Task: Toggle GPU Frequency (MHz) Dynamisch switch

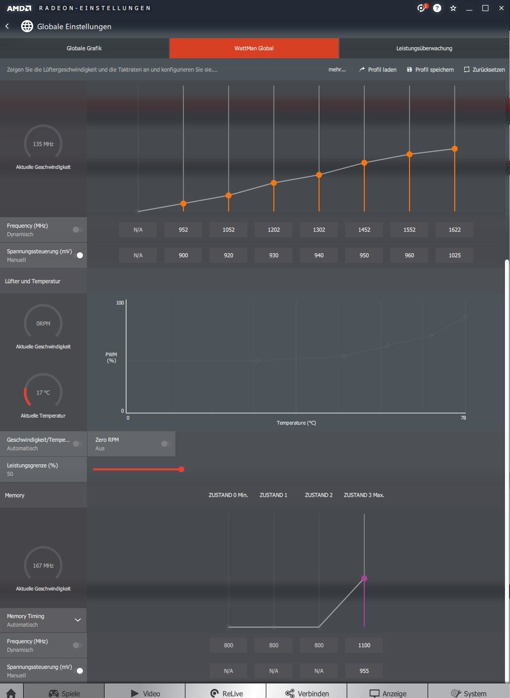Action: [x=77, y=230]
